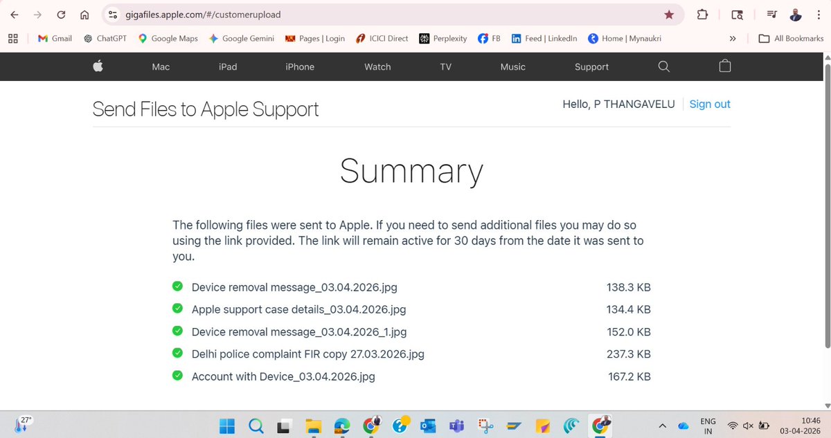Open Microsoft Teams from the taskbar

coord(456,425)
